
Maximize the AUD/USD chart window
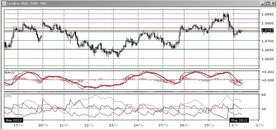268,3
